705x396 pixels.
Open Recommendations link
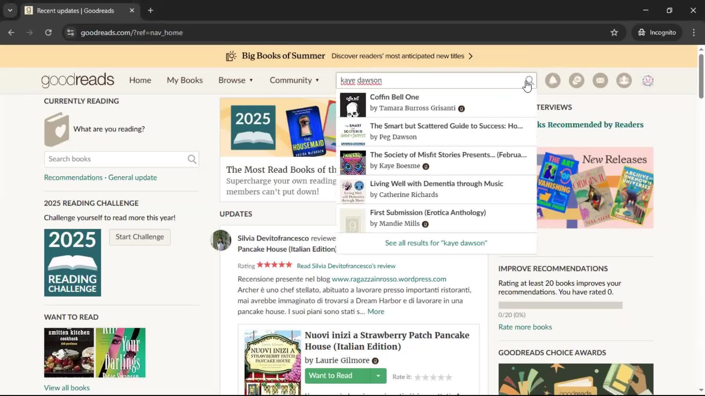point(73,177)
